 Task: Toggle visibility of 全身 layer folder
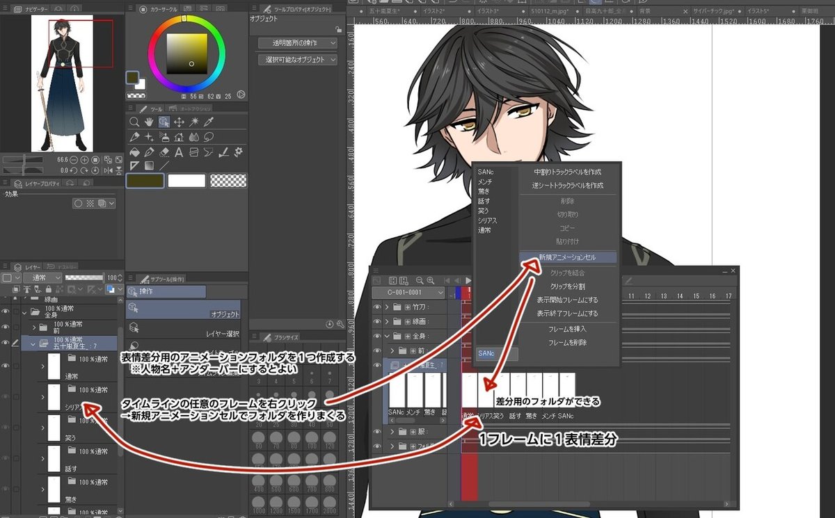point(6,311)
